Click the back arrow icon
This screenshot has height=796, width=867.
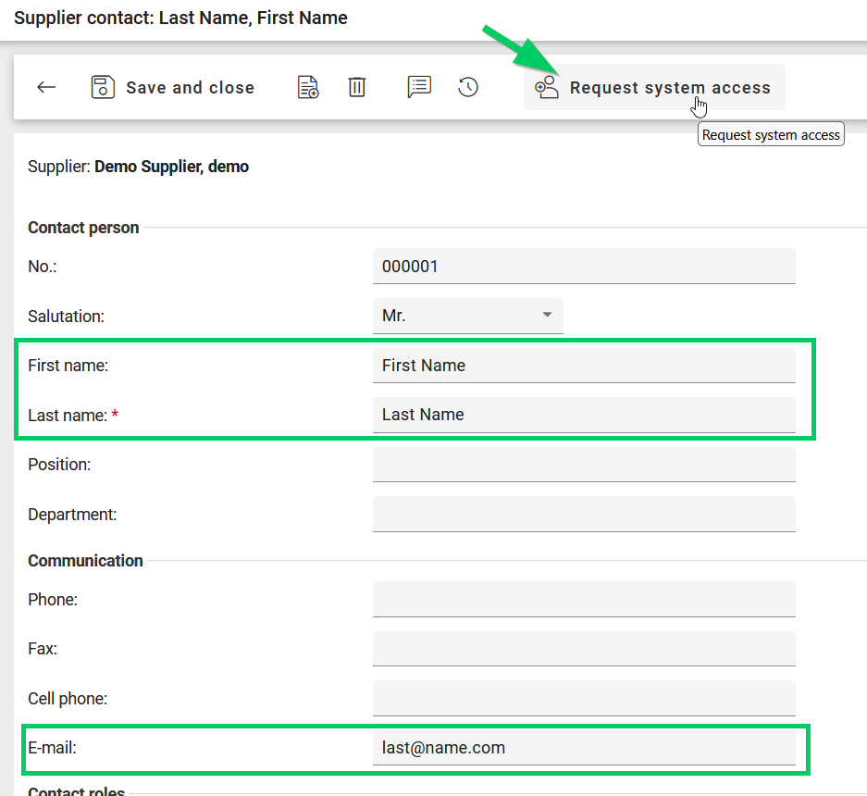point(46,87)
